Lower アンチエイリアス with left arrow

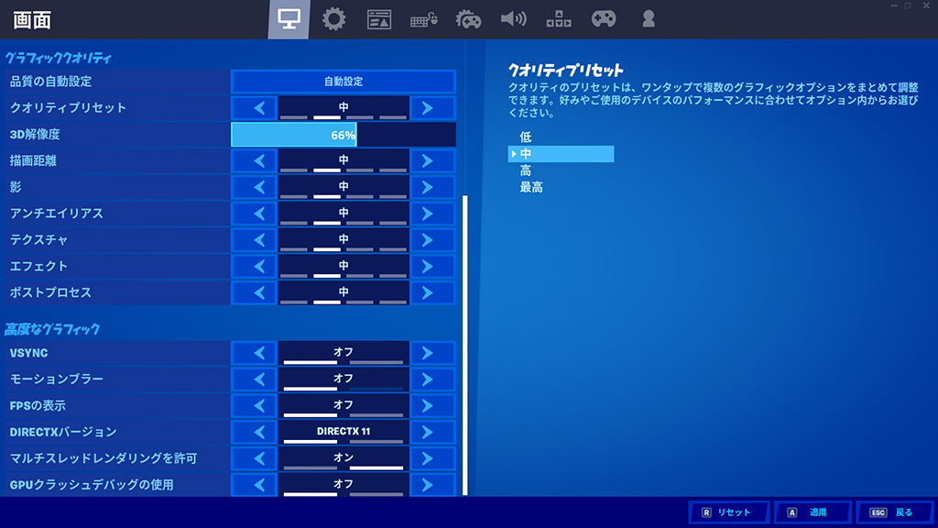255,213
